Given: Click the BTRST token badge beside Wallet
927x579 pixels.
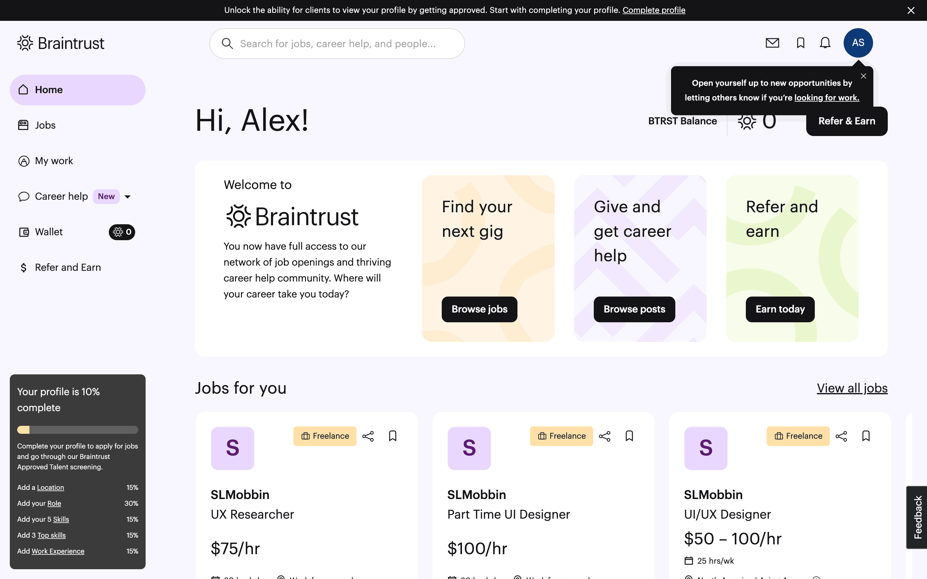Looking at the screenshot, I should 121,232.
